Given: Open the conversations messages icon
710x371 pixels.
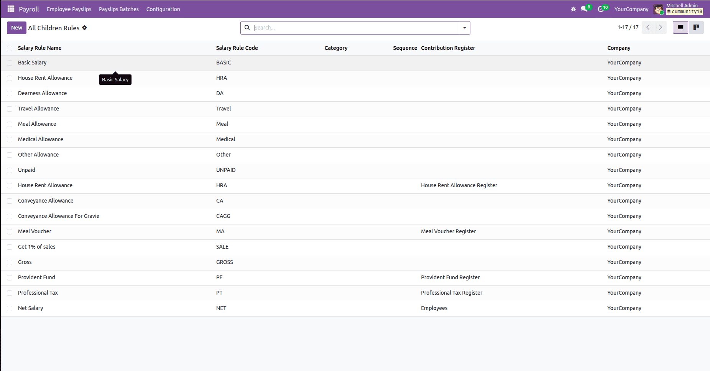Looking at the screenshot, I should tap(584, 9).
